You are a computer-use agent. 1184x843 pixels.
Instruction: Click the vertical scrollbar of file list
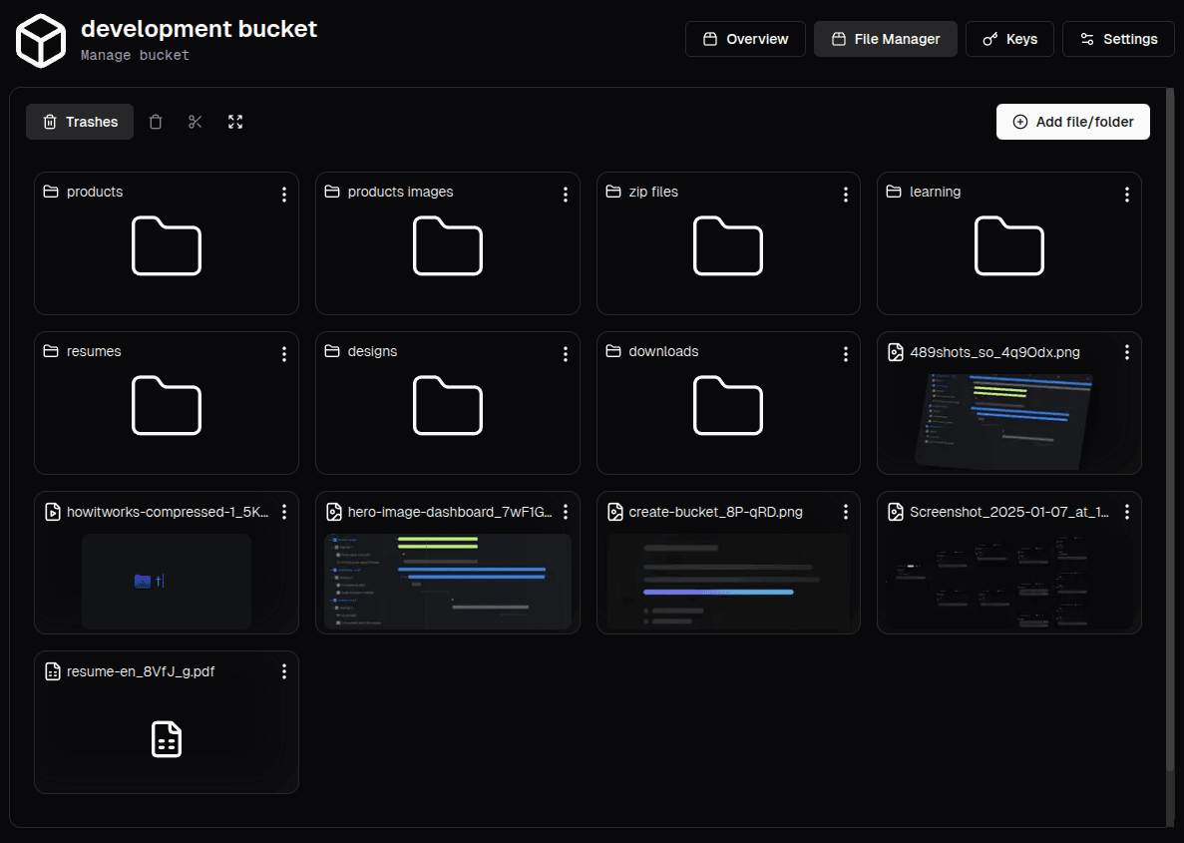(1170, 429)
